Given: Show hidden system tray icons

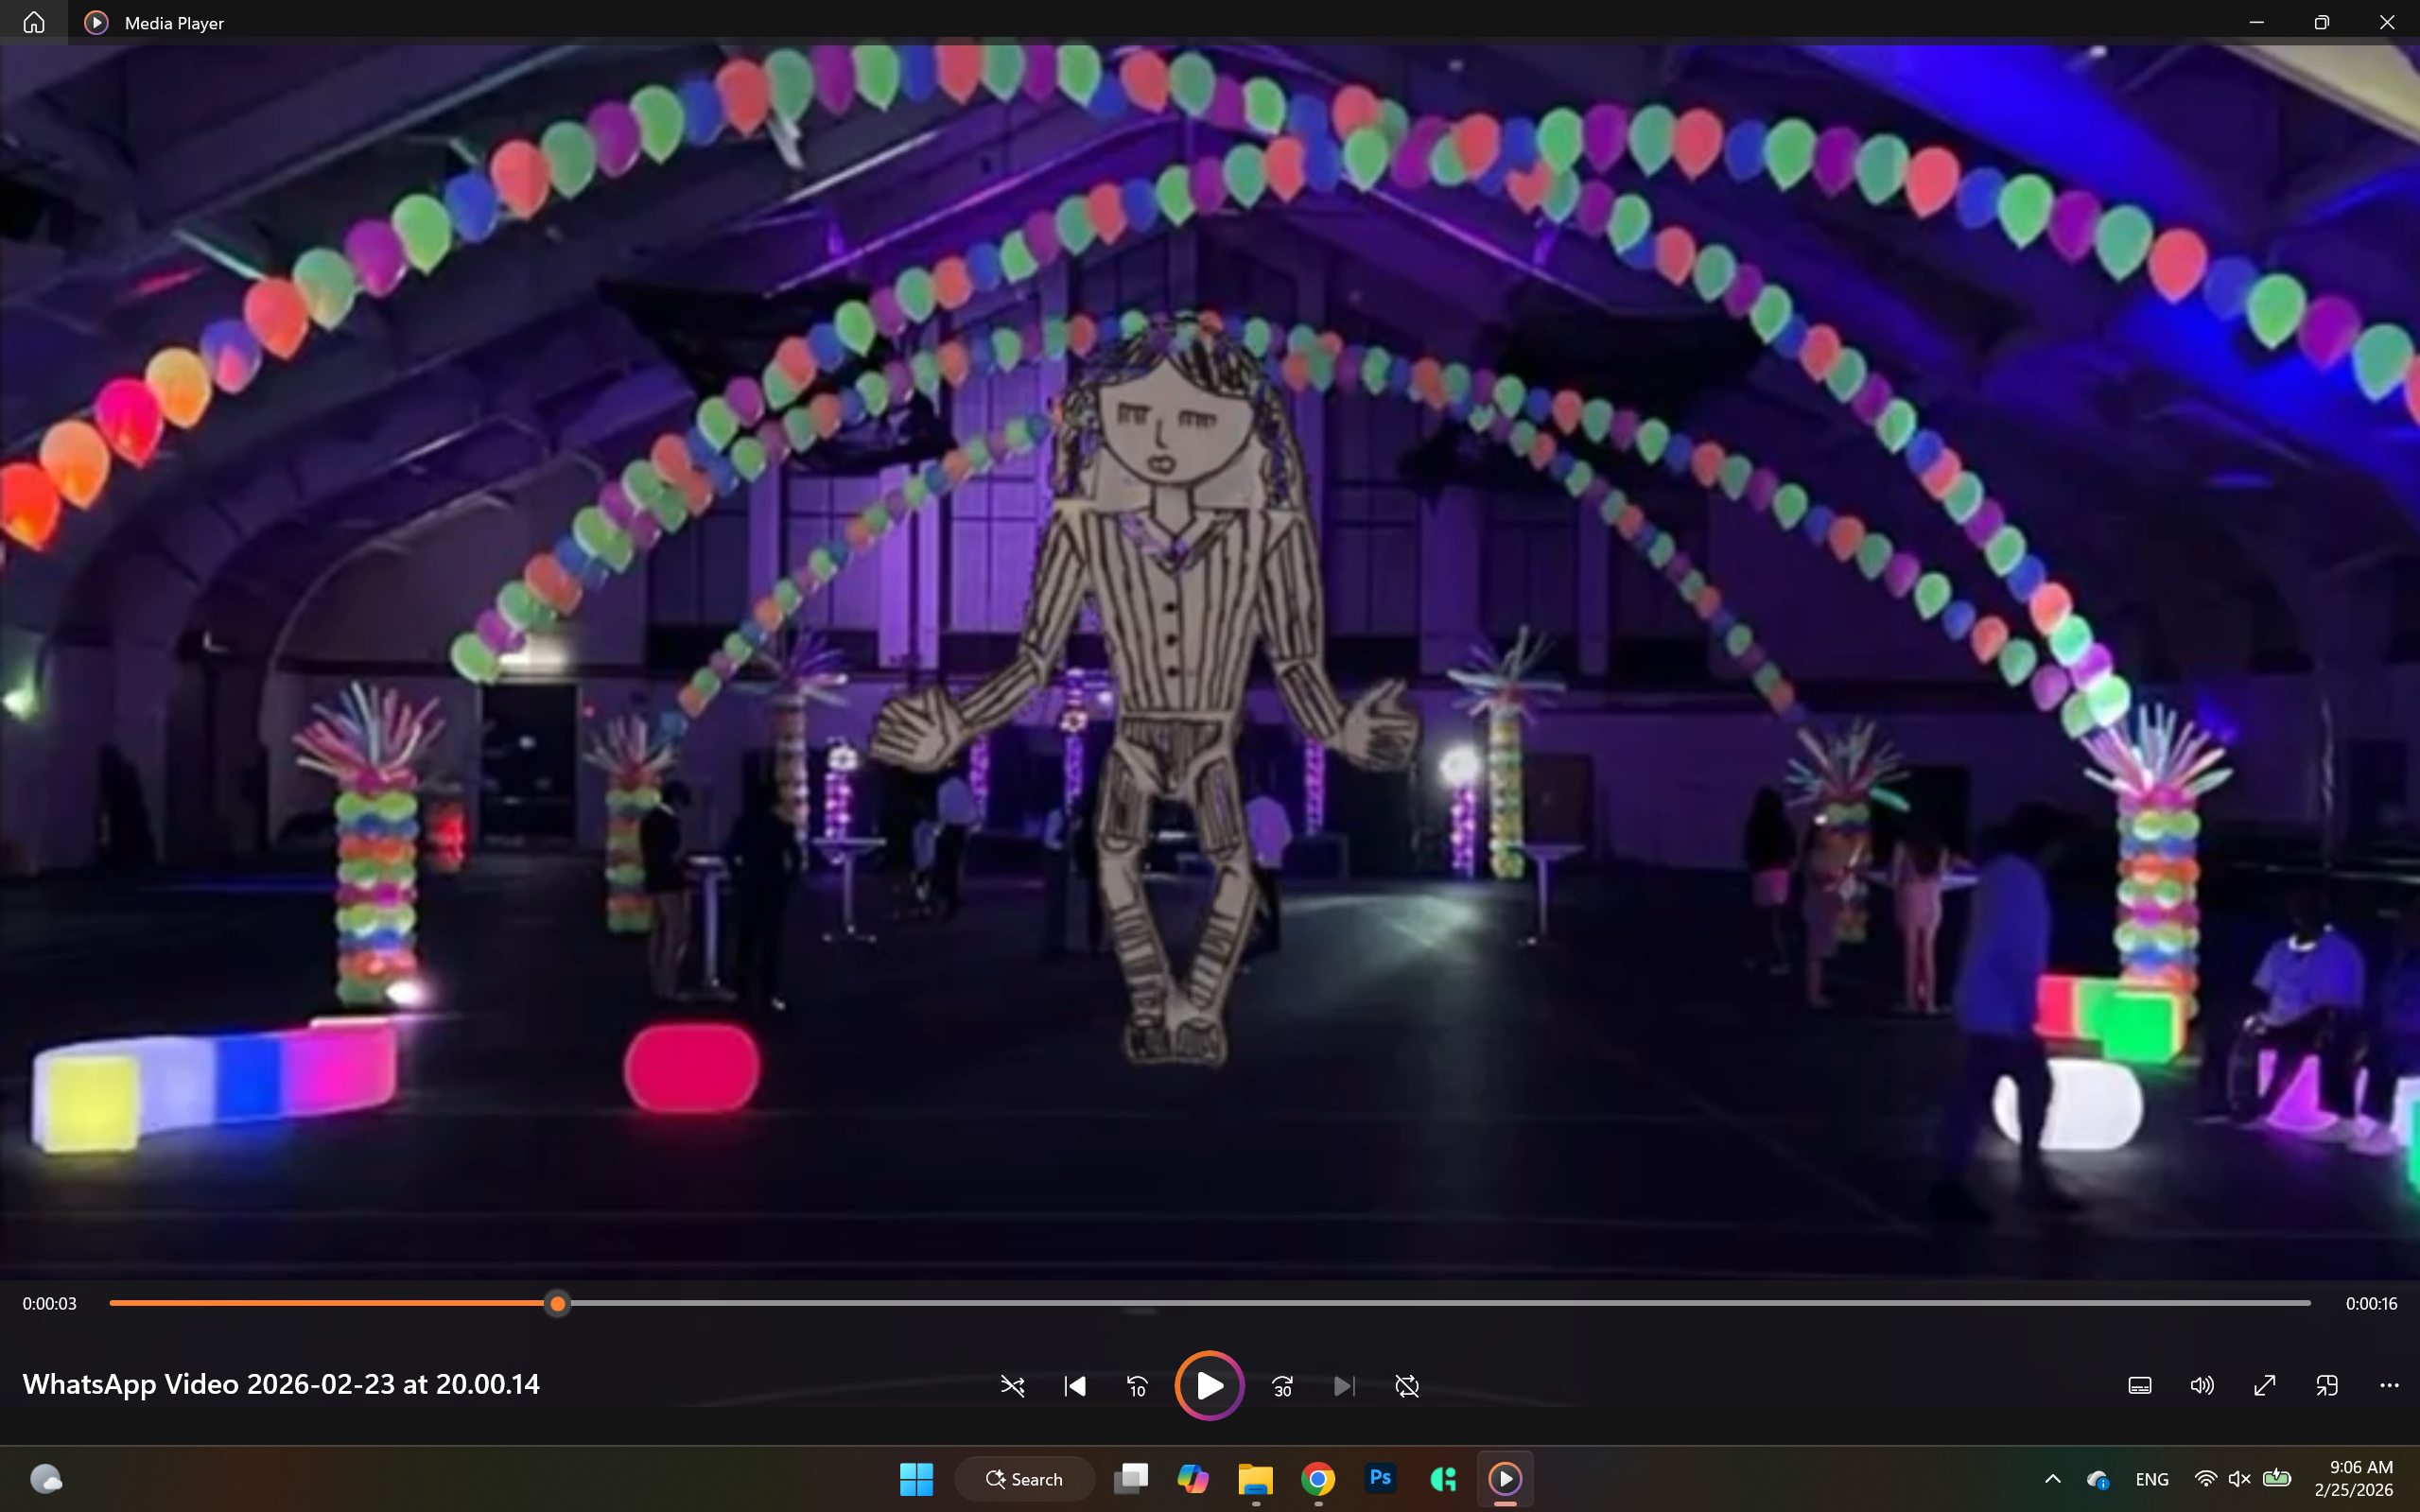Looking at the screenshot, I should pyautogui.click(x=2052, y=1479).
